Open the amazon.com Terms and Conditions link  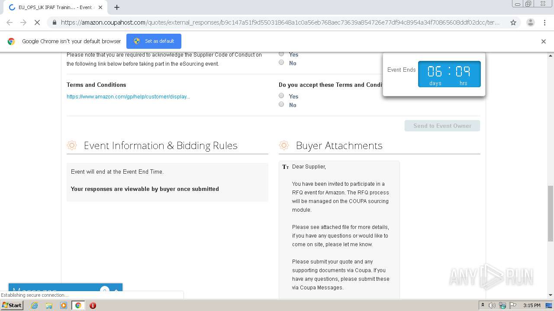click(x=128, y=97)
